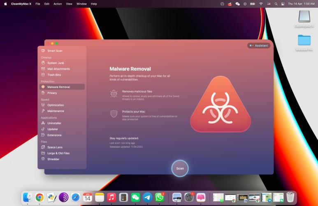
Task: Open System Preferences from the Dock
Action: click(x=189, y=197)
